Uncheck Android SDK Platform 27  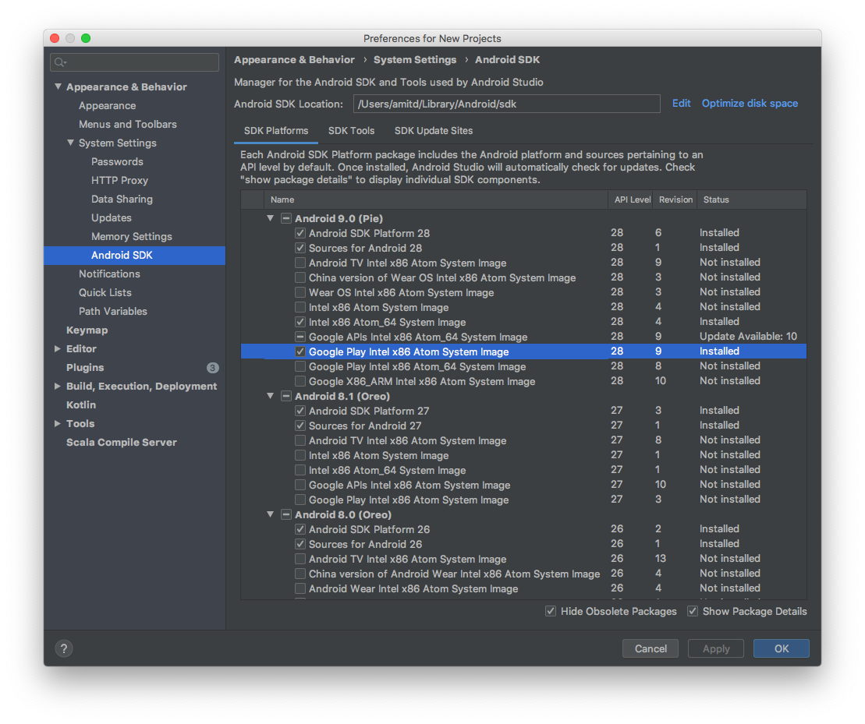[300, 411]
